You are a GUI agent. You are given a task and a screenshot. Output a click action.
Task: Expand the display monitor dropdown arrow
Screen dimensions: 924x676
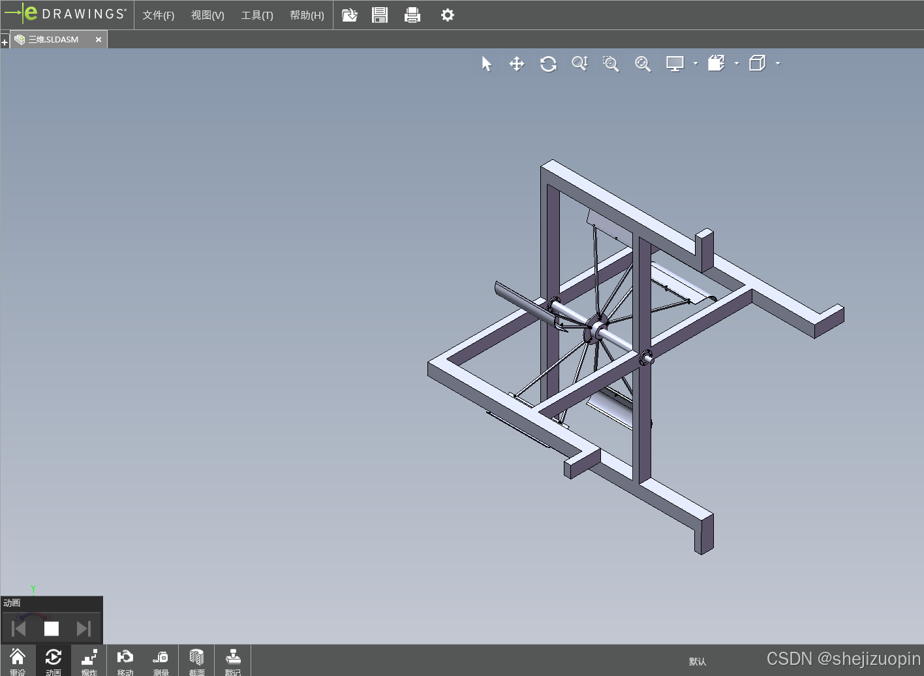[696, 63]
